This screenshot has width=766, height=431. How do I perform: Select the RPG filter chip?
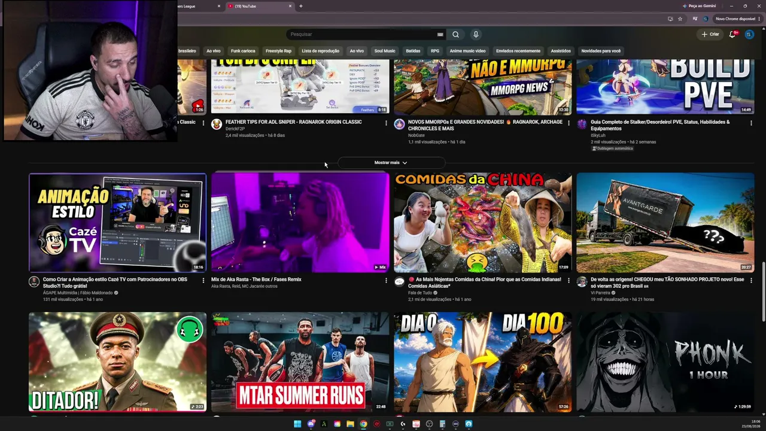(x=435, y=51)
